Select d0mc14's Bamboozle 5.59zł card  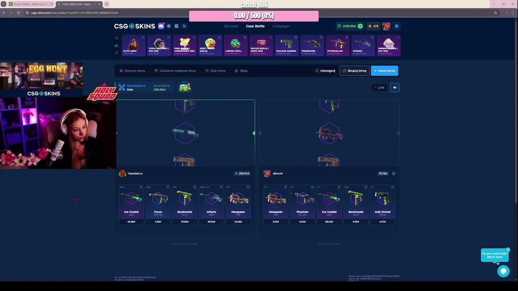pyautogui.click(x=356, y=205)
